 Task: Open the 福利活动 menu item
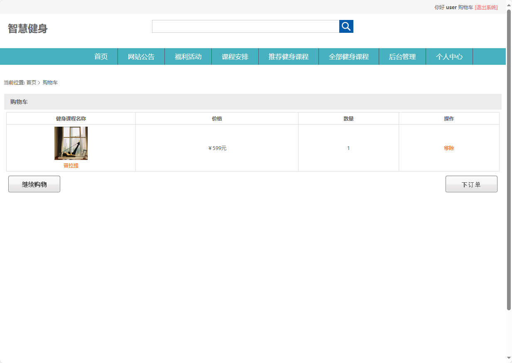point(188,57)
